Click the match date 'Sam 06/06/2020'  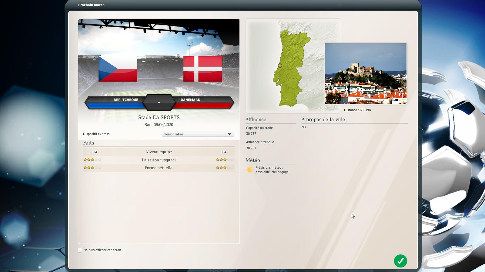[159, 125]
